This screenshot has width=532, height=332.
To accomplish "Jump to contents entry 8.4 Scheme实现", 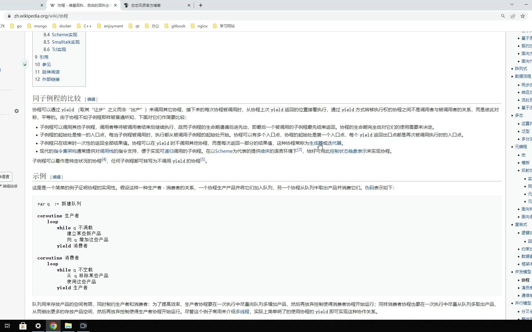I will click(60, 35).
